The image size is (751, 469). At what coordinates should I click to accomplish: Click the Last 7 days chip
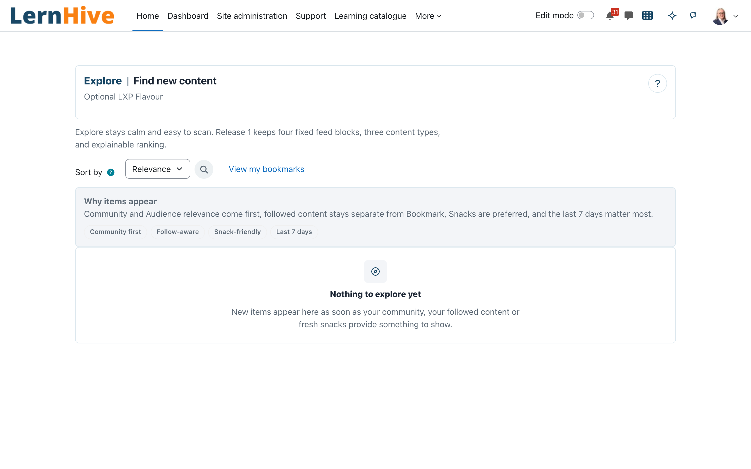click(x=294, y=232)
